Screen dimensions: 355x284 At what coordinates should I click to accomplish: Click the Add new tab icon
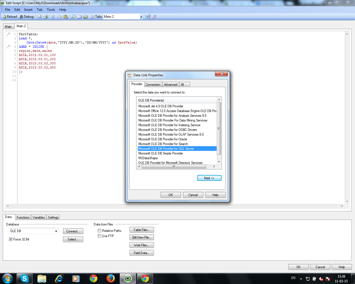click(79, 17)
